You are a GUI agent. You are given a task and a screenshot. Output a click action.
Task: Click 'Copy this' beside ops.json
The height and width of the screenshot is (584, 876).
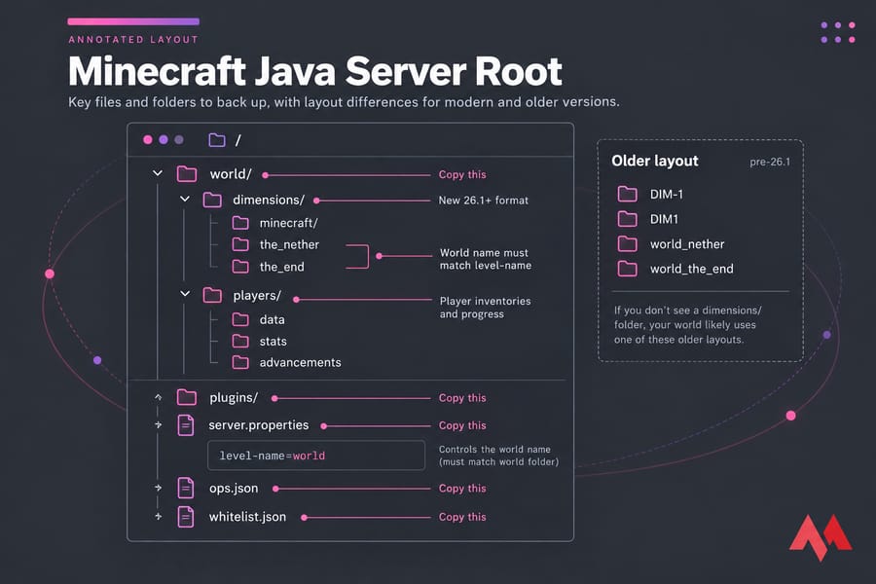tap(462, 489)
